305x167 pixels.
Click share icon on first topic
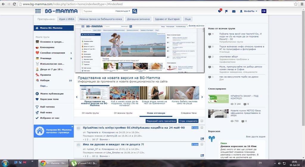(202, 138)
